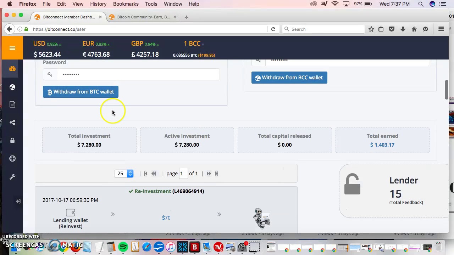Go to the first page arrow
The width and height of the screenshot is (454, 255).
coord(145,174)
